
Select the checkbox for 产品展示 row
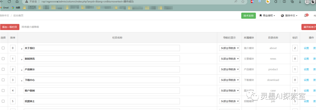pos(3,69)
